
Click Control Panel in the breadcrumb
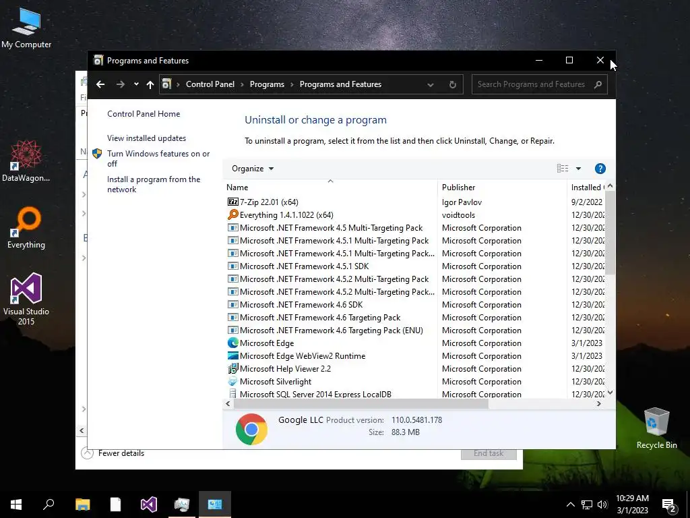tap(210, 84)
